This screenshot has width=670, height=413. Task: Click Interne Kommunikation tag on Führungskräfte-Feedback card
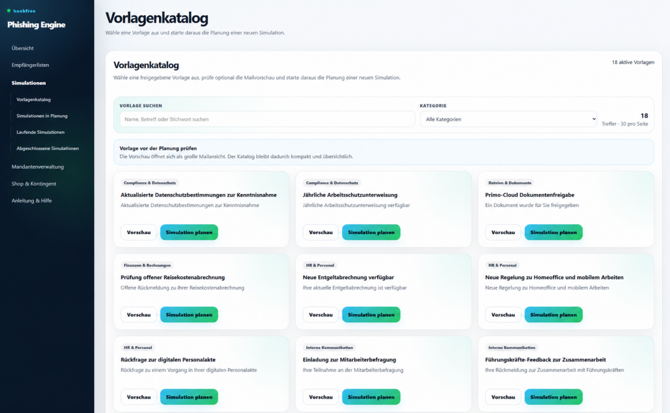coord(512,347)
